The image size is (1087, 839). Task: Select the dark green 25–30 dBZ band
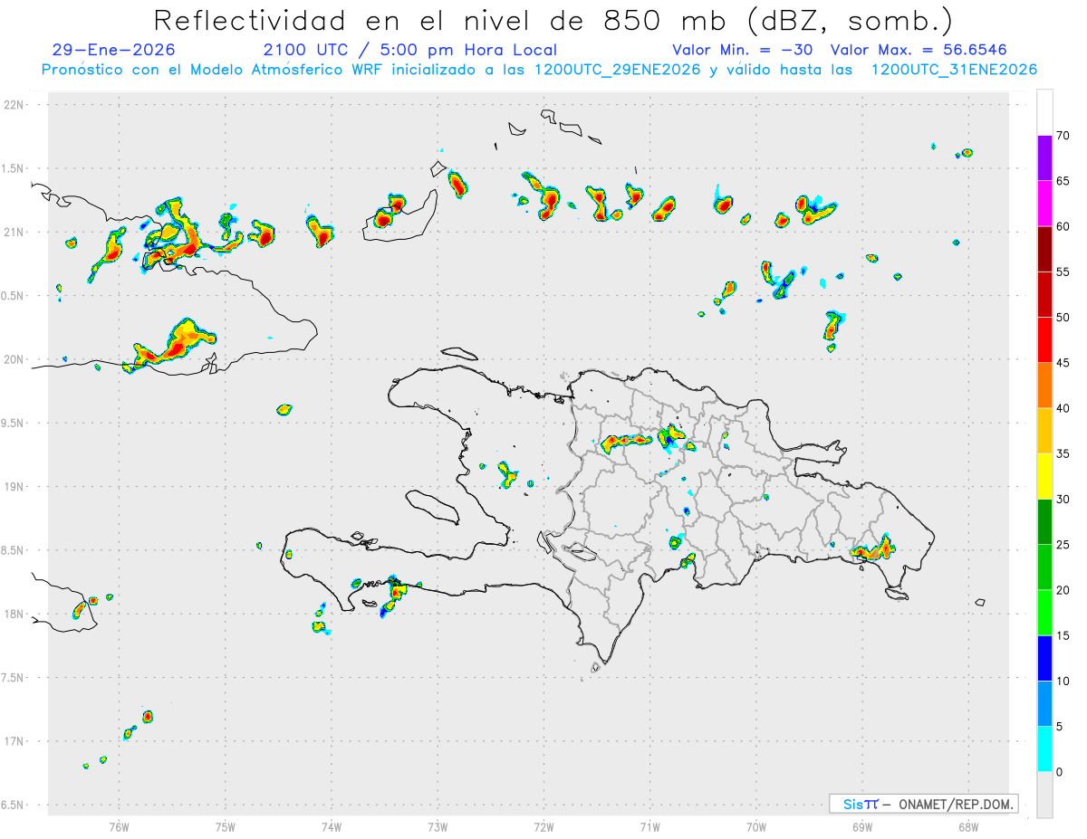[x=1044, y=522]
